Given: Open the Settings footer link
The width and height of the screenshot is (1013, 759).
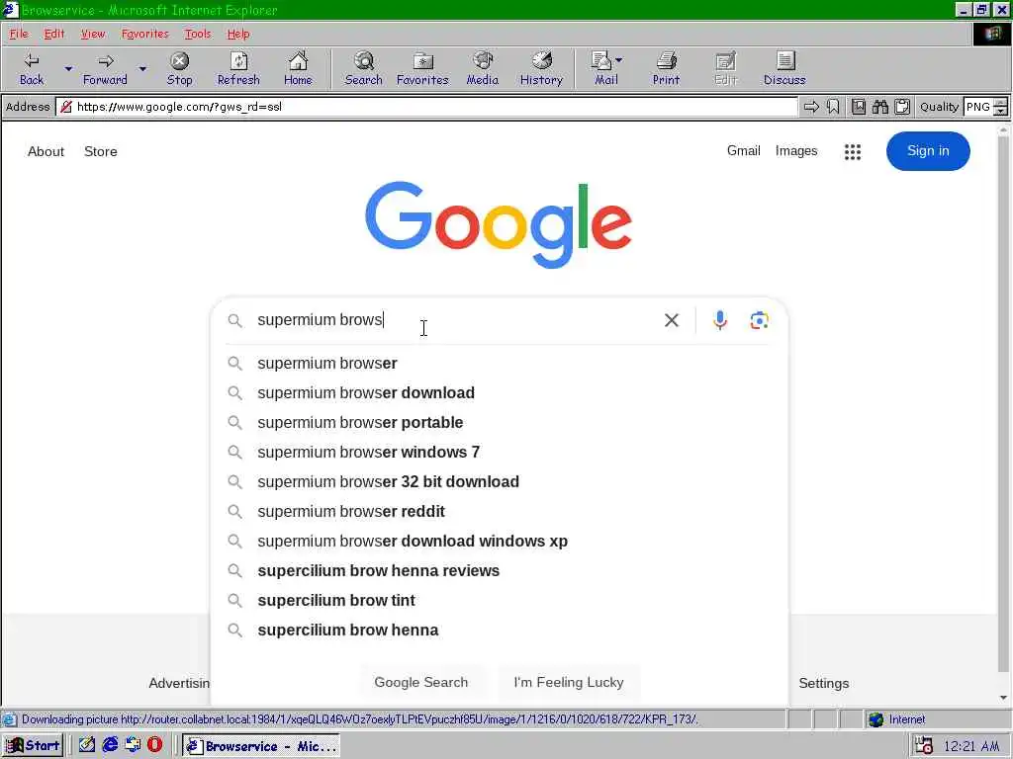Looking at the screenshot, I should point(824,683).
